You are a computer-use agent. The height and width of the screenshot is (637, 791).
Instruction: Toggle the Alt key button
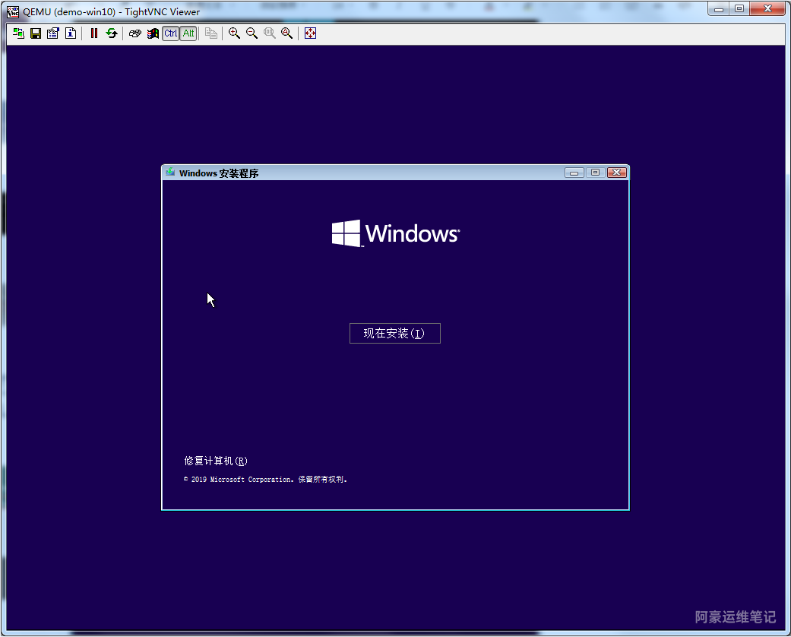point(188,33)
